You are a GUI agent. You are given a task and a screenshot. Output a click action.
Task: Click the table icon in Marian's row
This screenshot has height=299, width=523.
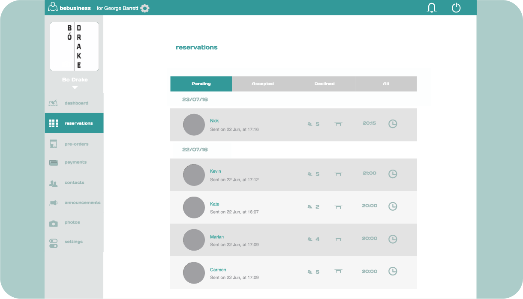[338, 239]
